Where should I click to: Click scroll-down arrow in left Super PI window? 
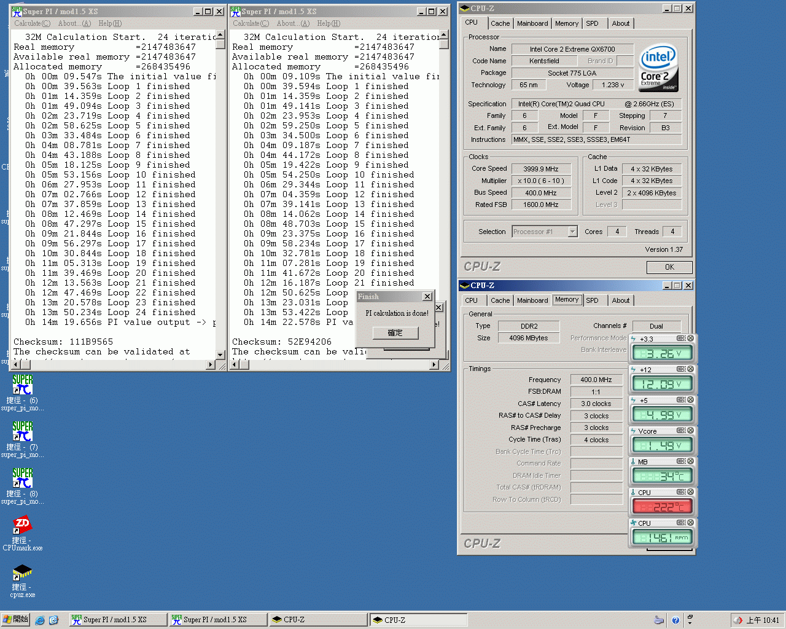(x=220, y=354)
